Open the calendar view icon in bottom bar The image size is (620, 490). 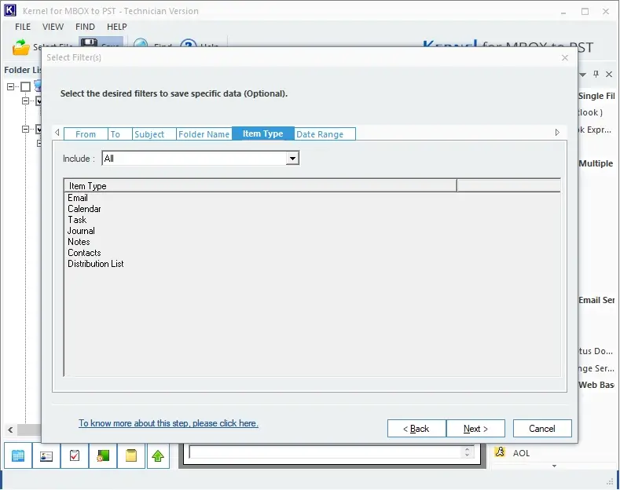[x=18, y=456]
